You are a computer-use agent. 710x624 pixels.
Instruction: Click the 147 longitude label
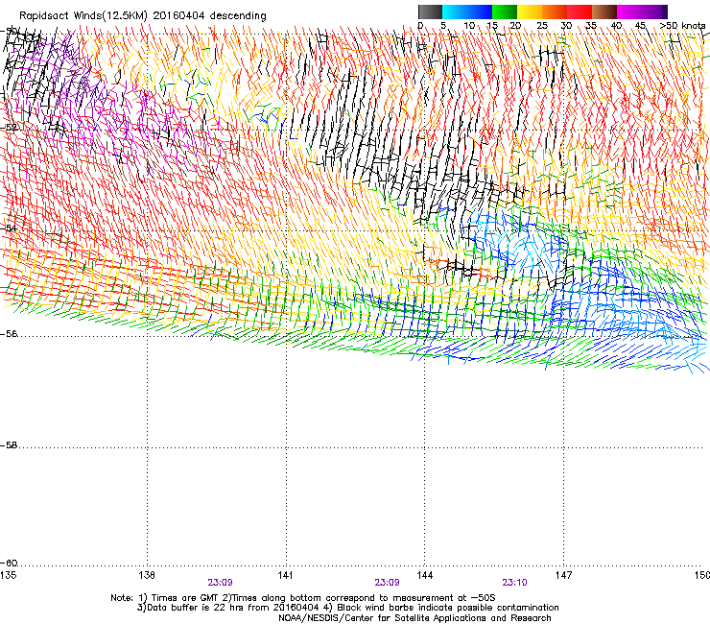click(x=564, y=575)
